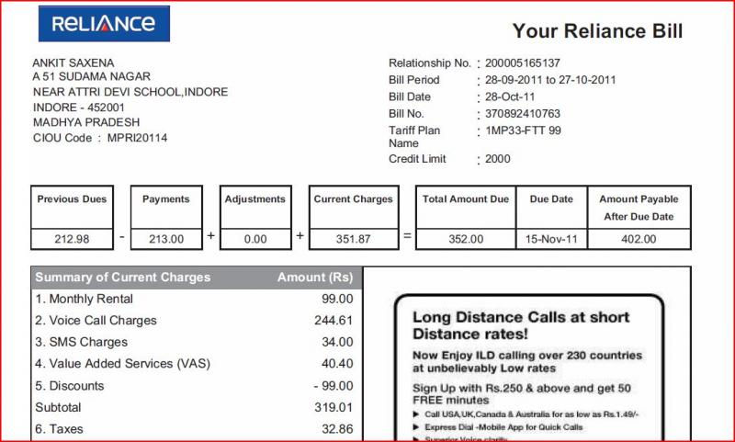Click the Discounts row label
Viewport: 735px width, 442px height.
[x=70, y=386]
